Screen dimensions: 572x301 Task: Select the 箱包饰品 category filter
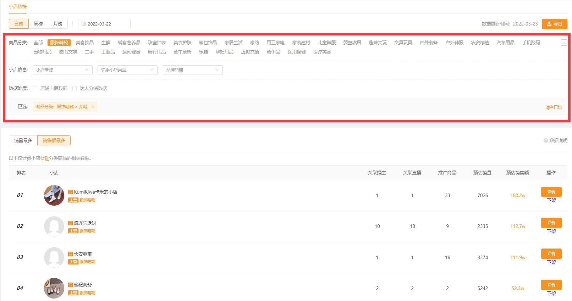(x=208, y=43)
